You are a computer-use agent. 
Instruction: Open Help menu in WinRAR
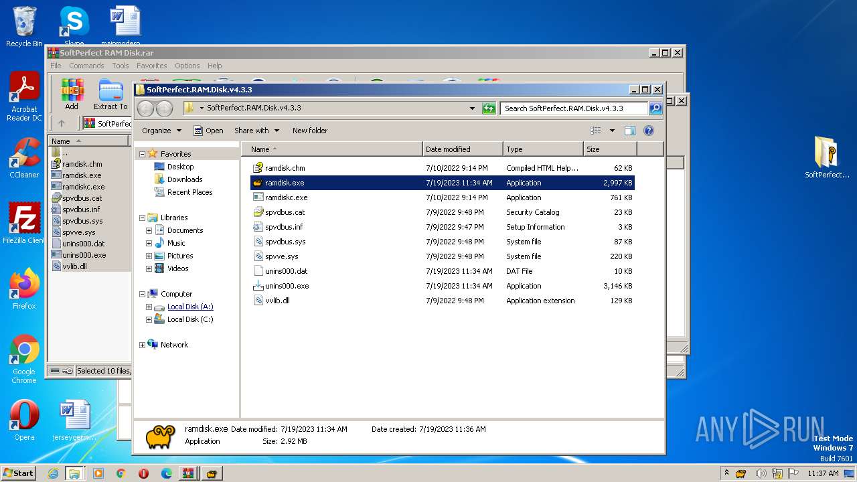214,66
